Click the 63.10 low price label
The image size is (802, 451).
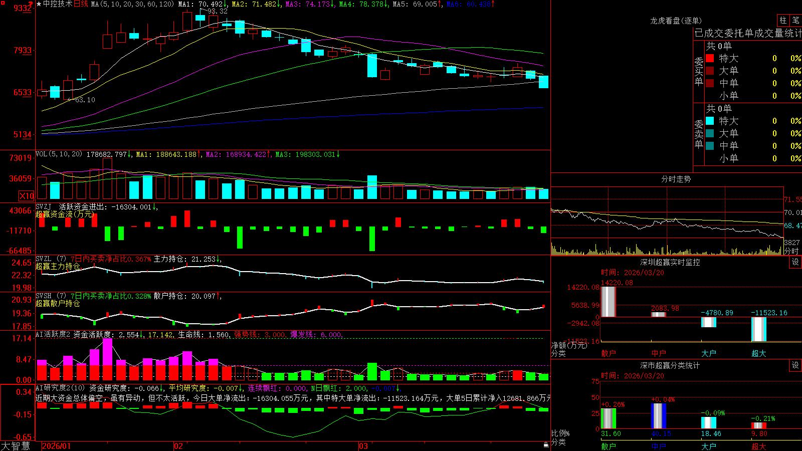click(85, 100)
